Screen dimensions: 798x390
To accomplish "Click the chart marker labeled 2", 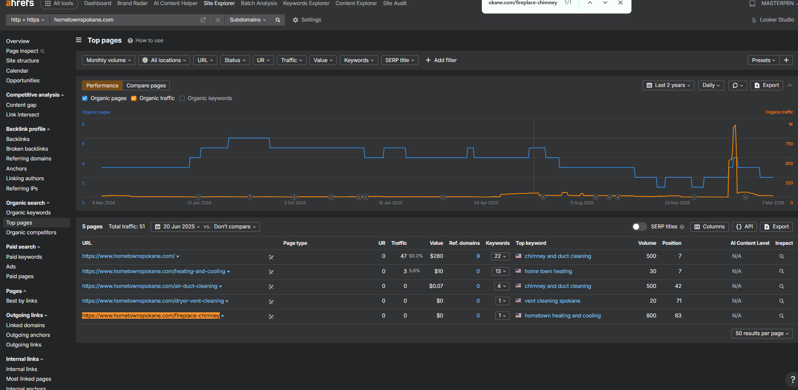I will [250, 197].
